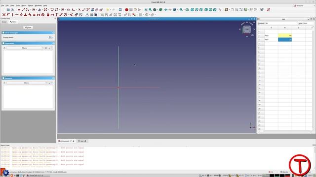Apply the Lock constraint
Image resolution: width=316 pixels, height=177 pixels.
click(48, 15)
